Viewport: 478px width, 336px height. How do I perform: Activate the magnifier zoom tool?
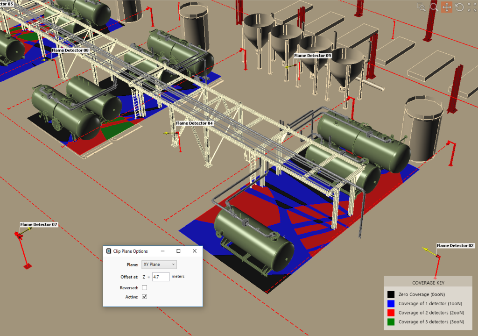[x=434, y=7]
